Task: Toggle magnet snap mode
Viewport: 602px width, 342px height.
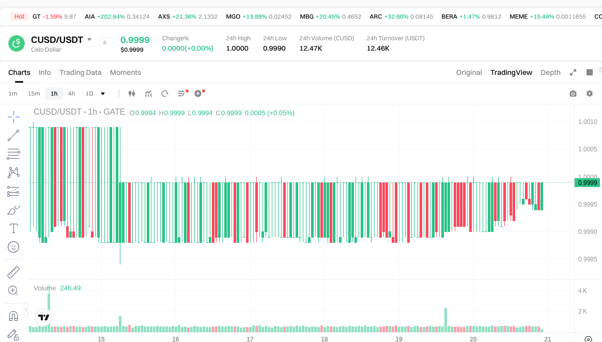Action: tap(13, 316)
